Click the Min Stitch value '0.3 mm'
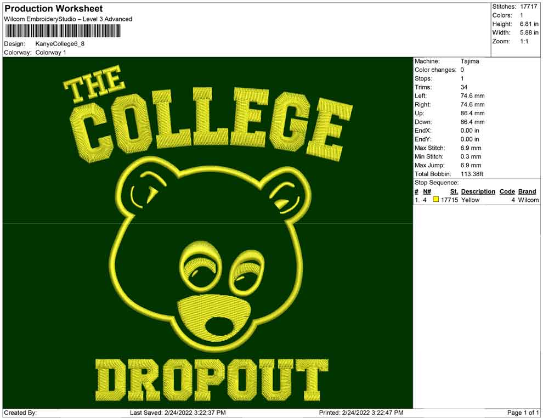543x418 pixels. 471,156
